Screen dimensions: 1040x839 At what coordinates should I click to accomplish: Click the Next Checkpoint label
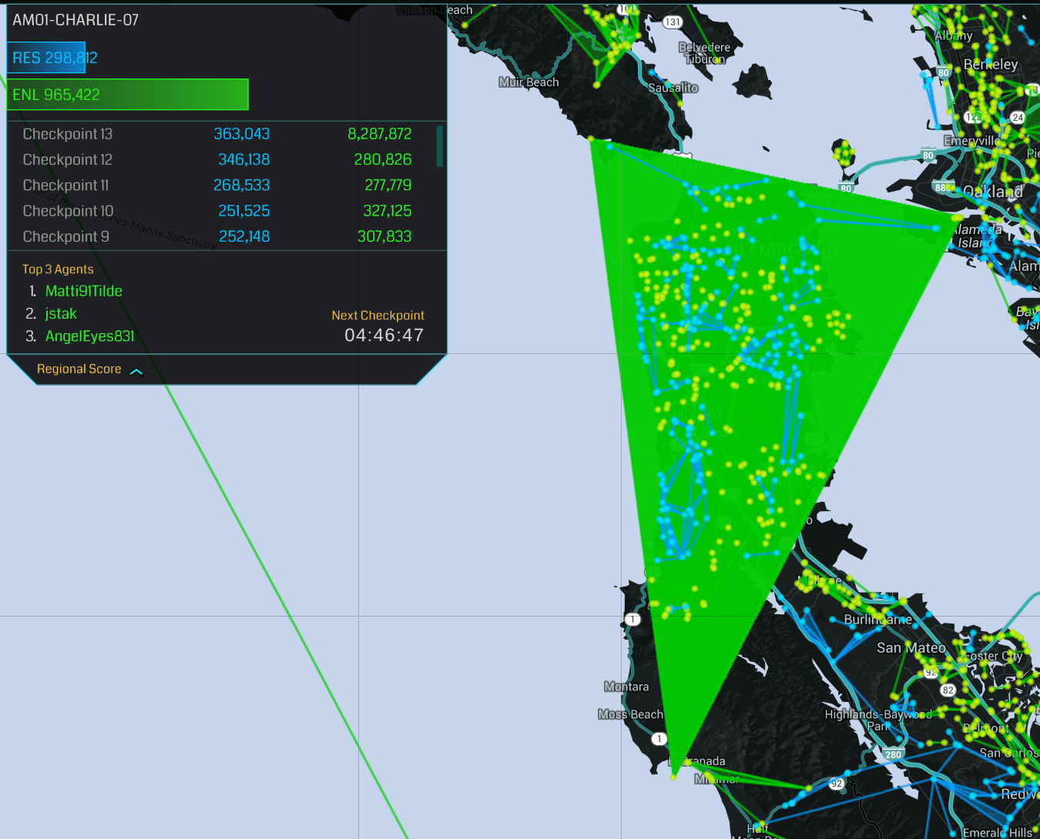pyautogui.click(x=378, y=316)
